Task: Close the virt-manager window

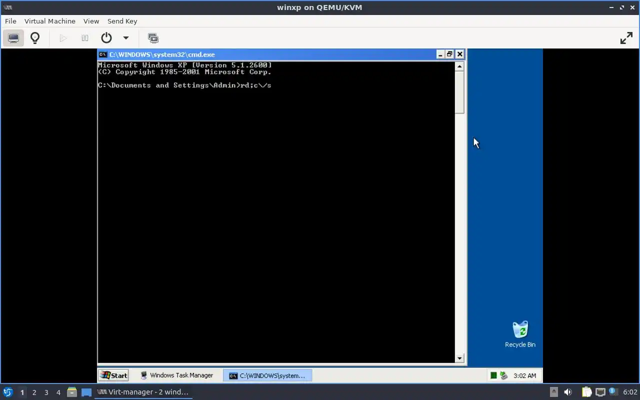Action: pos(632,7)
